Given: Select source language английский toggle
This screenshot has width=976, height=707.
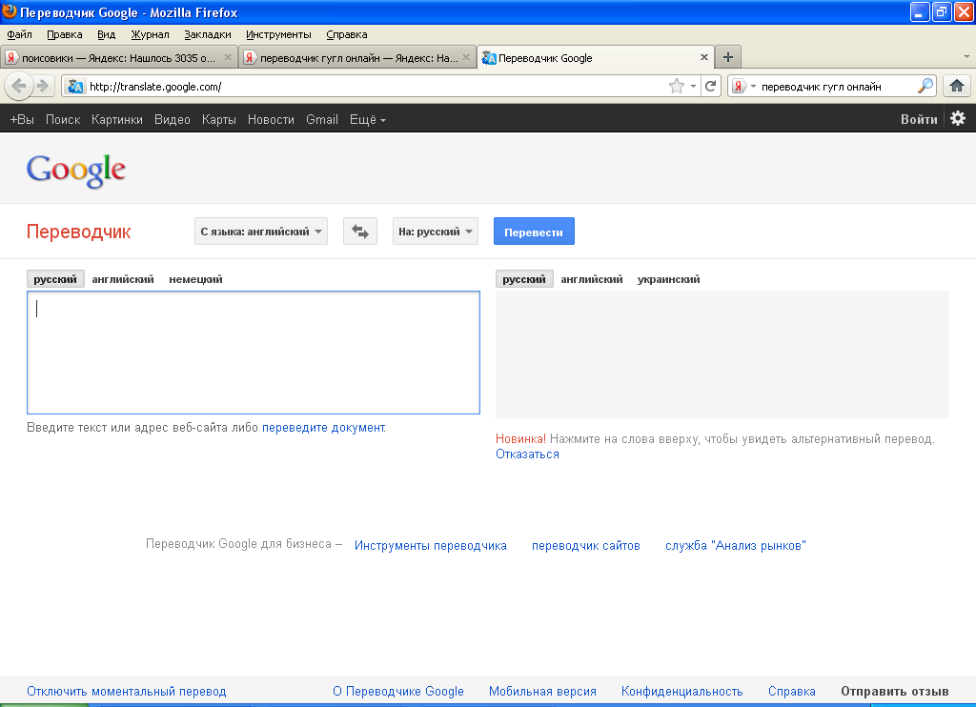Looking at the screenshot, I should coord(123,279).
